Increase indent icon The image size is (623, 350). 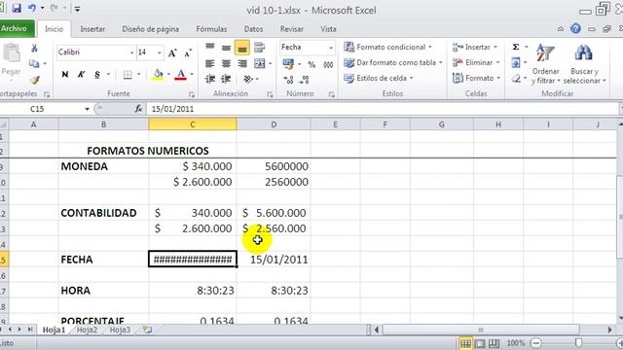point(226,79)
